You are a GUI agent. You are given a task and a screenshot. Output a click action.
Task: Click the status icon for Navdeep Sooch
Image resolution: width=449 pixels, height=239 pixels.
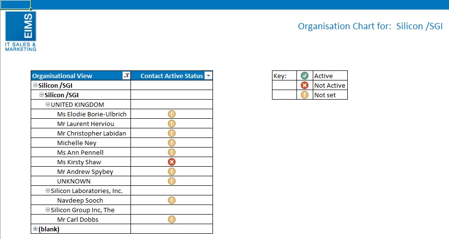(172, 200)
